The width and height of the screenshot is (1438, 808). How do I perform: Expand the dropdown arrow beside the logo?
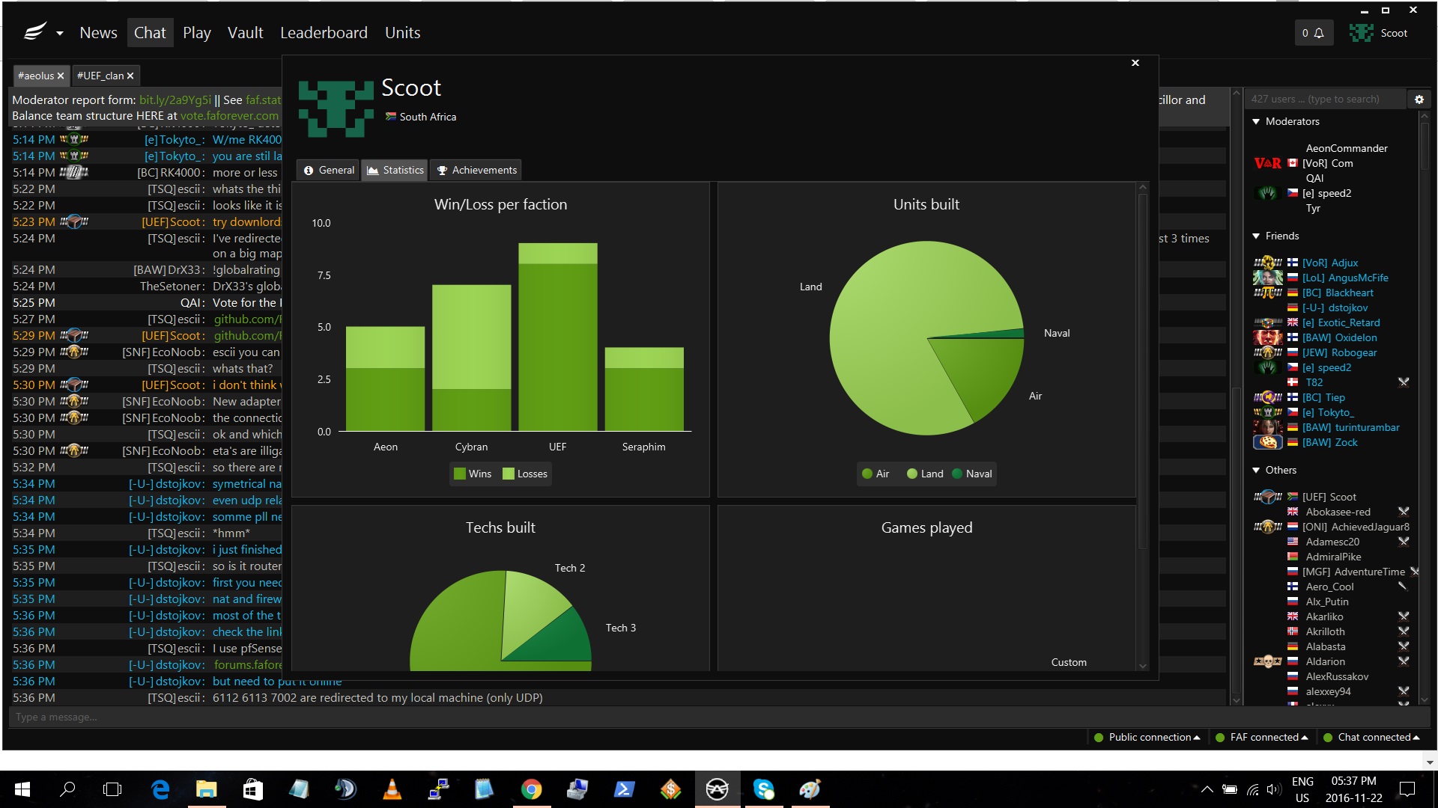[59, 33]
